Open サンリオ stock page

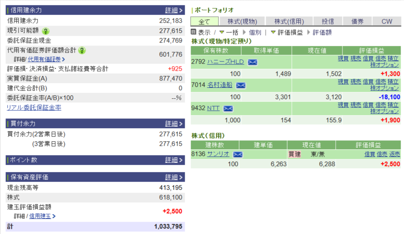[218, 154]
